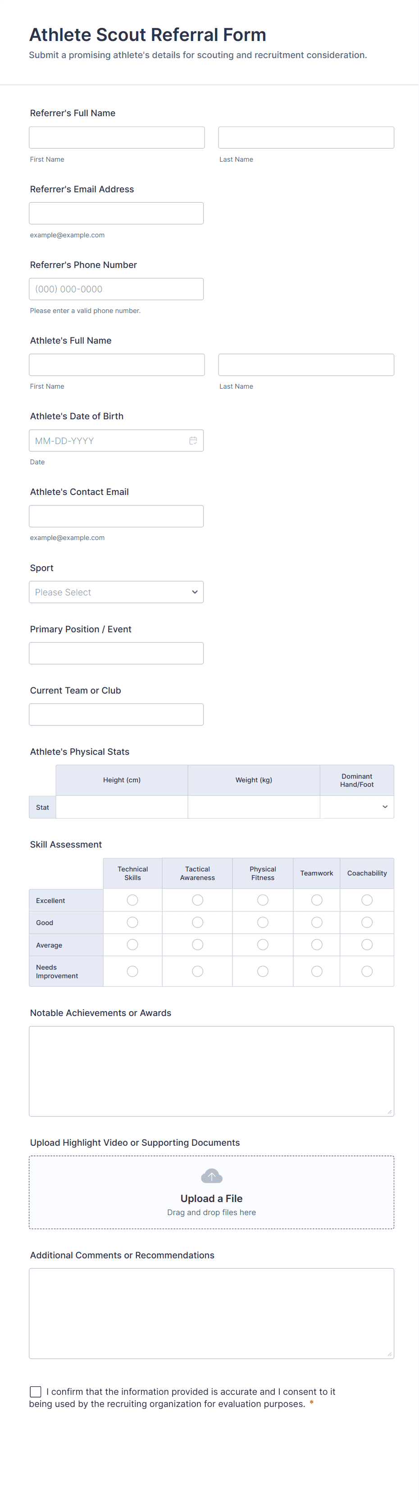Focus the Referrer's Phone Number input
Viewport: 419px width, 1502px height.
pos(116,289)
